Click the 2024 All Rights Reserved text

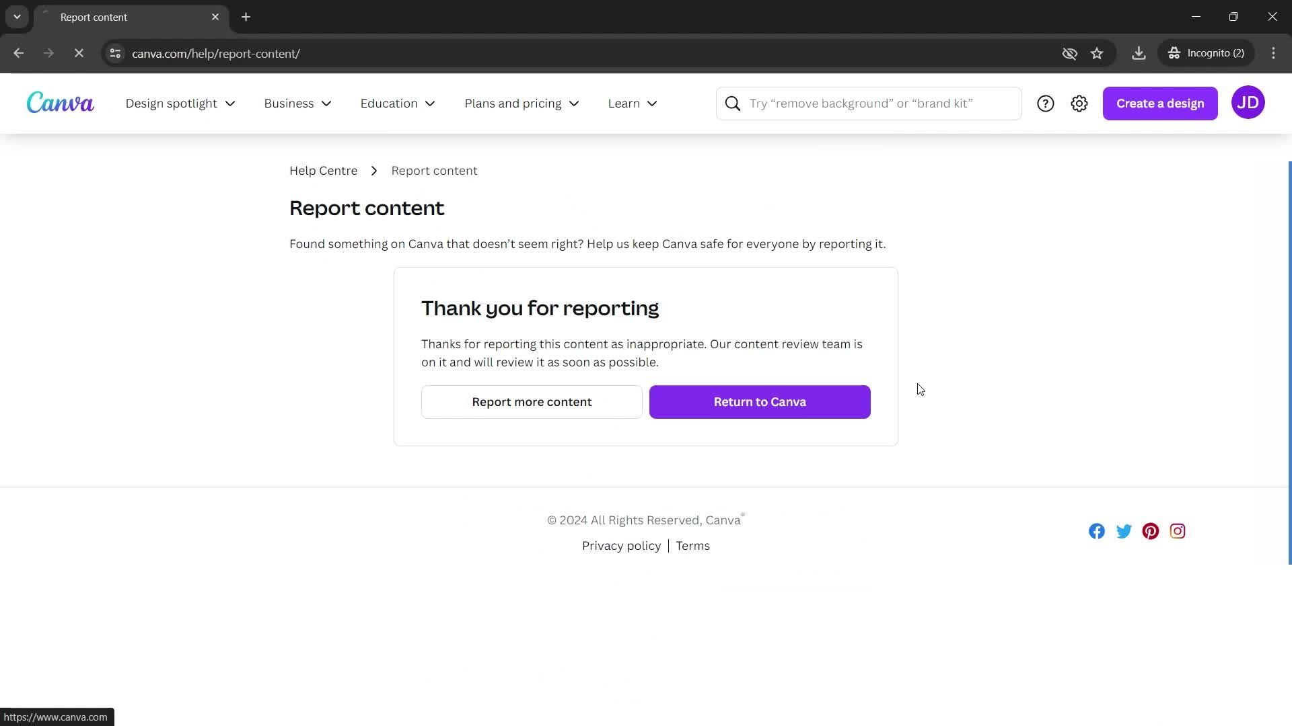tap(645, 520)
